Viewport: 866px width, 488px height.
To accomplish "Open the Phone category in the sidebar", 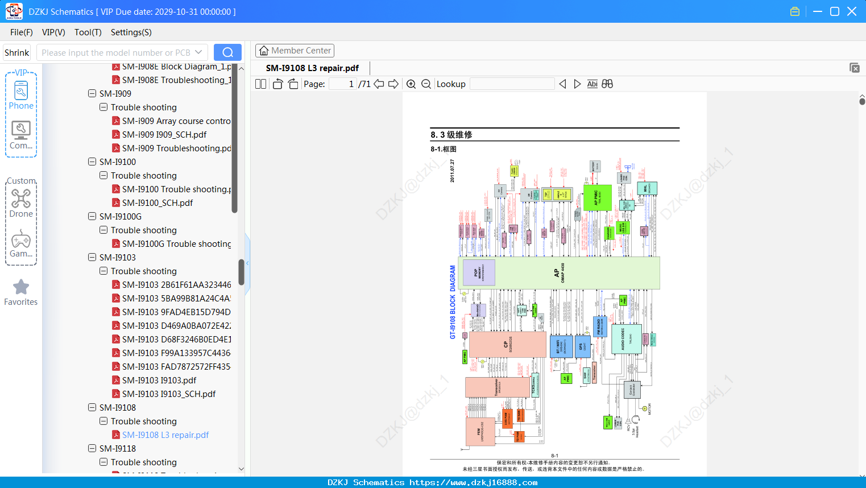I will [x=21, y=95].
